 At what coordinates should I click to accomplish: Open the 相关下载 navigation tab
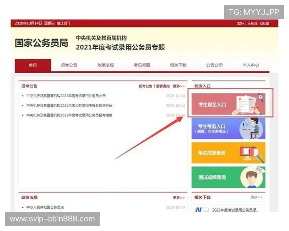(x=178, y=65)
